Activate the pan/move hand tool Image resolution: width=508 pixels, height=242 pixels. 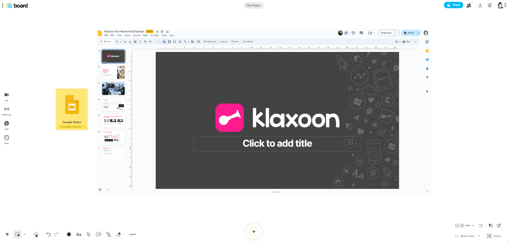coord(36,234)
